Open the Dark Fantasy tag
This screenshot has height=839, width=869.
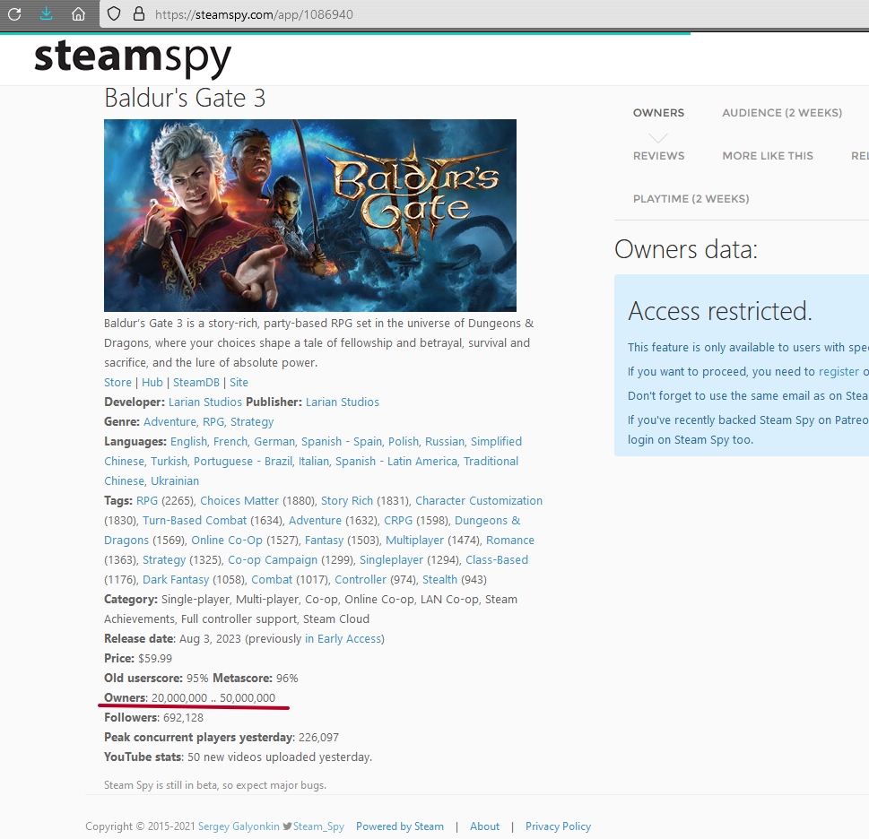(x=176, y=579)
